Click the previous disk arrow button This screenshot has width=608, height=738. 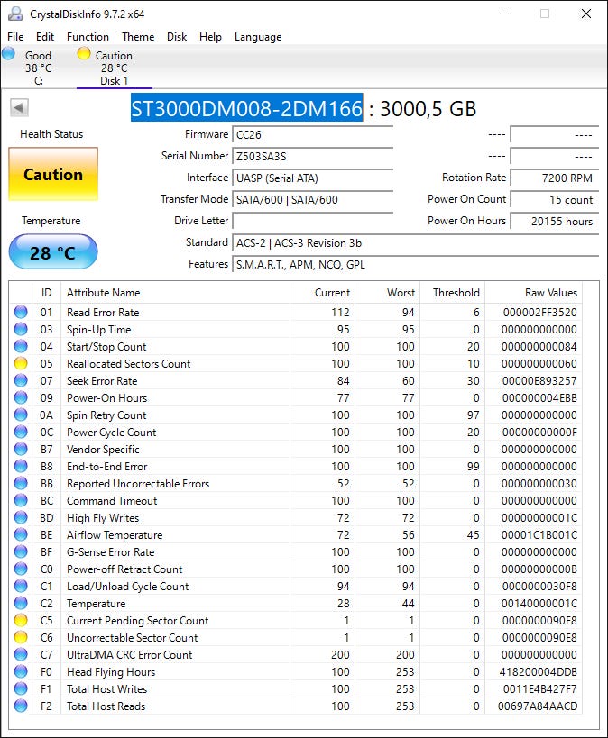(19, 108)
